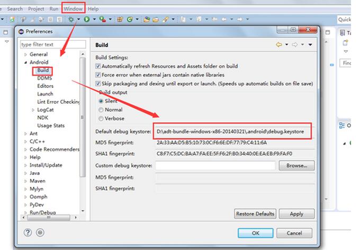Click the New Java Package toolbar icon
This screenshot has width=360, height=250.
(120, 20)
